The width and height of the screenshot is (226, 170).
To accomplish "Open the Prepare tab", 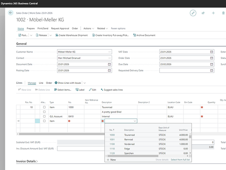I will coord(31,28).
